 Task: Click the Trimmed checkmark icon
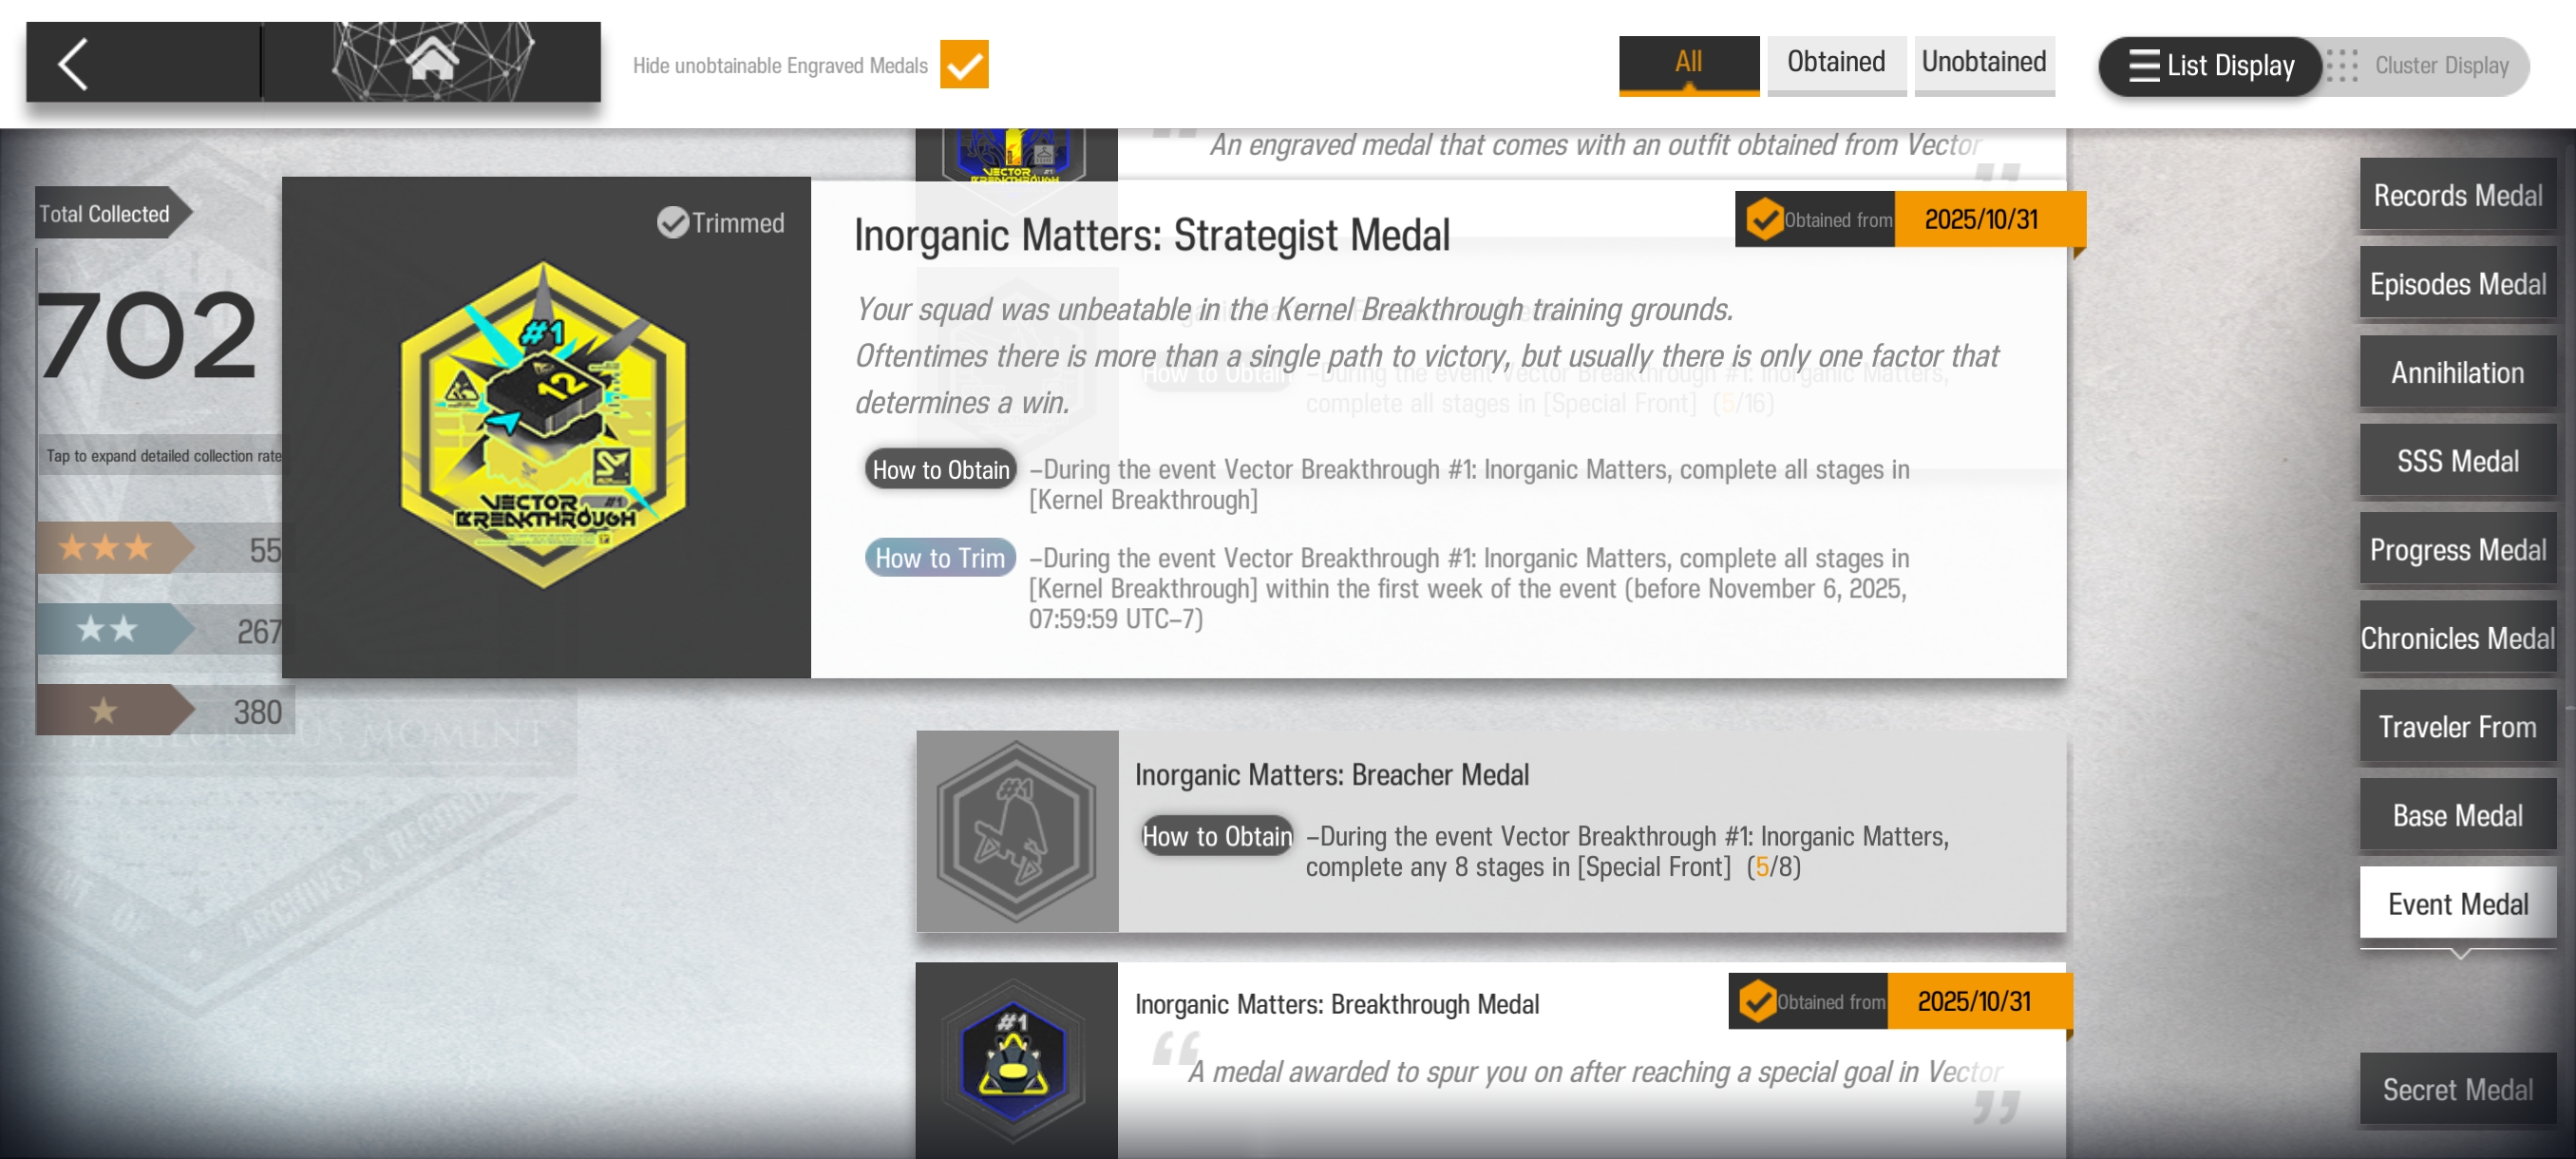673,222
